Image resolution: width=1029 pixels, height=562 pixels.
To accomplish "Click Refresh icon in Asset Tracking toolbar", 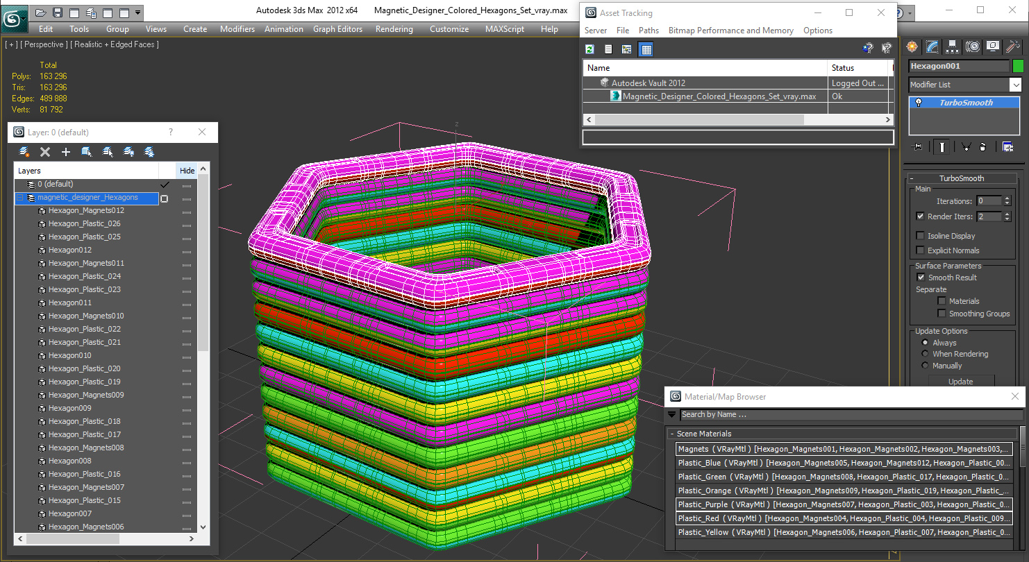I will click(x=589, y=49).
